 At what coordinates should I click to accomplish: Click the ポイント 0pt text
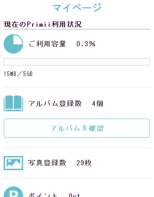[54, 195]
